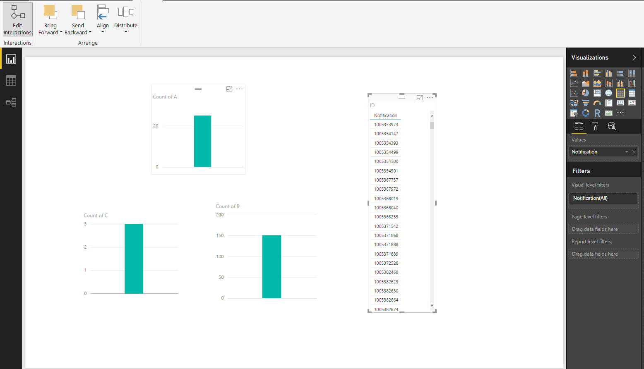
Task: Choose the Gauge visualization
Action: [x=597, y=103]
